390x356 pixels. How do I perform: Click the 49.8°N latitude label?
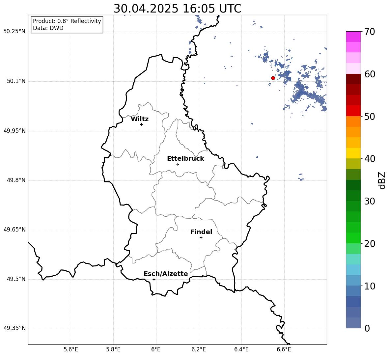16,180
